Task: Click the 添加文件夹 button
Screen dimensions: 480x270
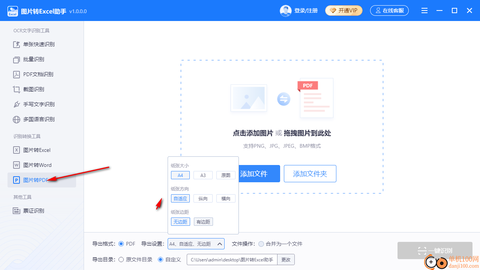Action: (x=310, y=174)
